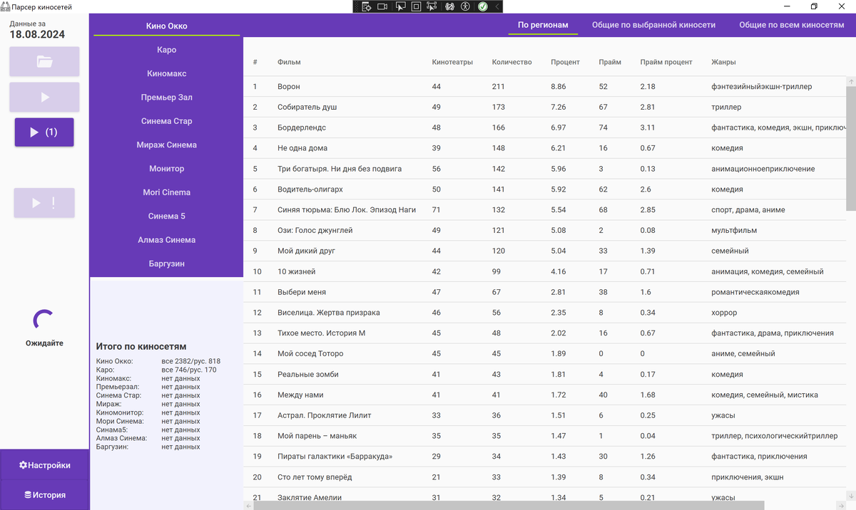The height and width of the screenshot is (510, 856).
Task: Toggle display layout adorners icon
Action: click(x=416, y=6)
